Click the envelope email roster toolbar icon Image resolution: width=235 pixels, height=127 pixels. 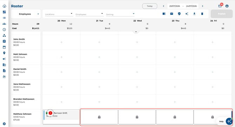[x=172, y=14]
